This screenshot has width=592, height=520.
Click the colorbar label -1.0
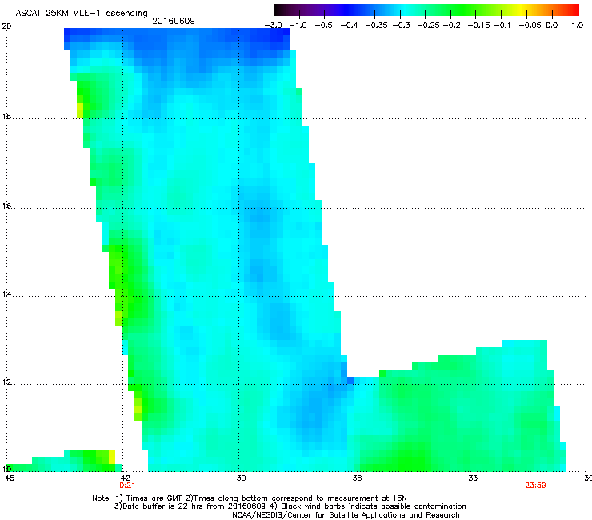point(298,26)
